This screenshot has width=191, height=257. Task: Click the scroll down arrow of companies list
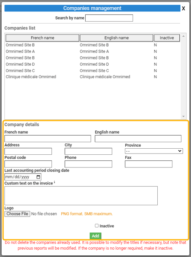pos(183,116)
